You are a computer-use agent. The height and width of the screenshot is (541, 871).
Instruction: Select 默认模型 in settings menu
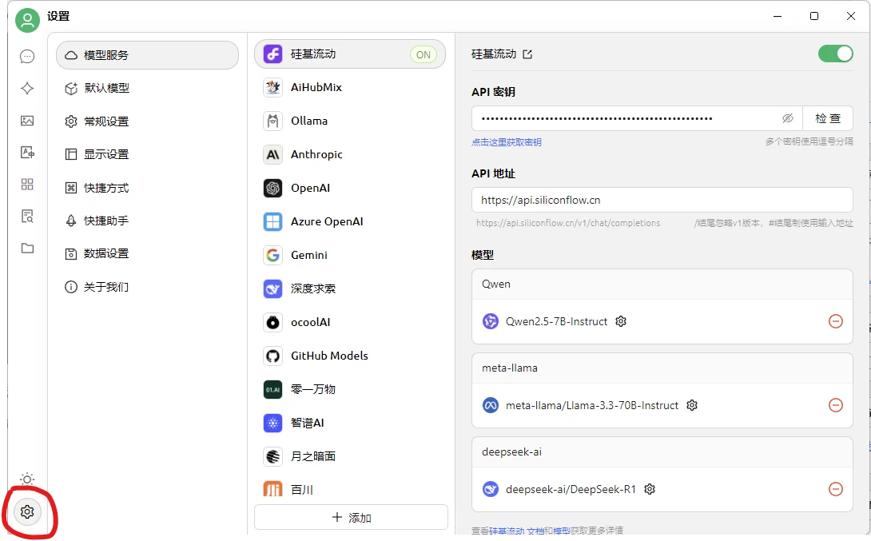tap(106, 89)
